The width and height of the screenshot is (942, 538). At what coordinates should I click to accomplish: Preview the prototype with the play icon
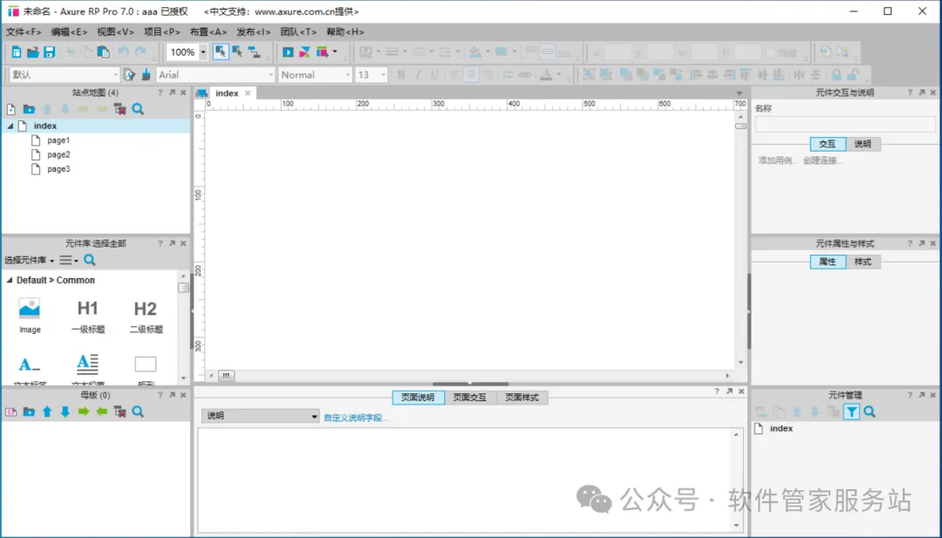(x=288, y=52)
